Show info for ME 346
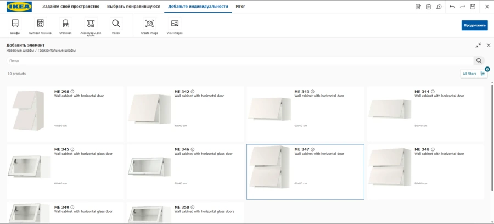494x224 pixels. point(193,149)
